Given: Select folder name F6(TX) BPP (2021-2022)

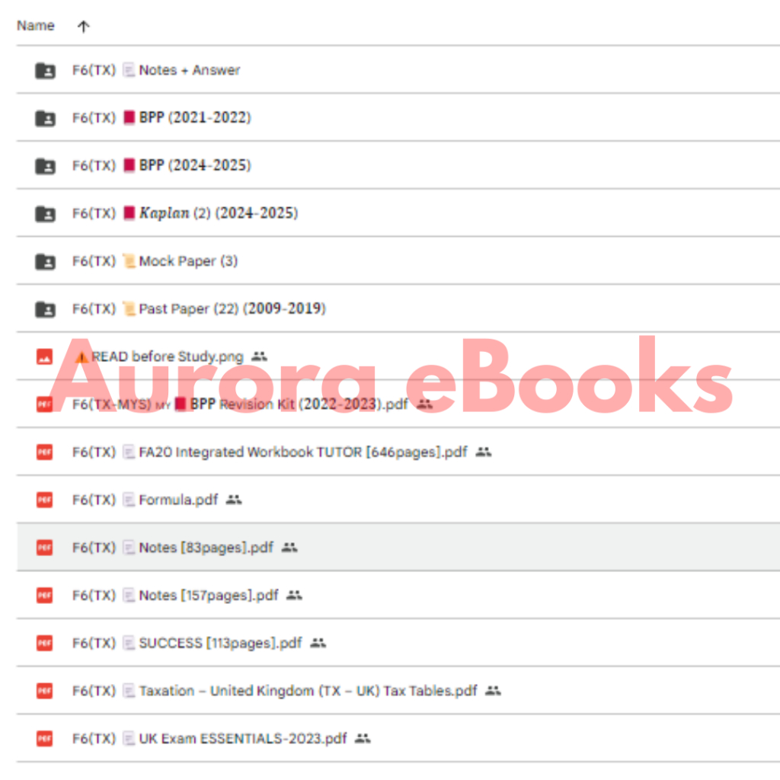Looking at the screenshot, I should coord(161,118).
